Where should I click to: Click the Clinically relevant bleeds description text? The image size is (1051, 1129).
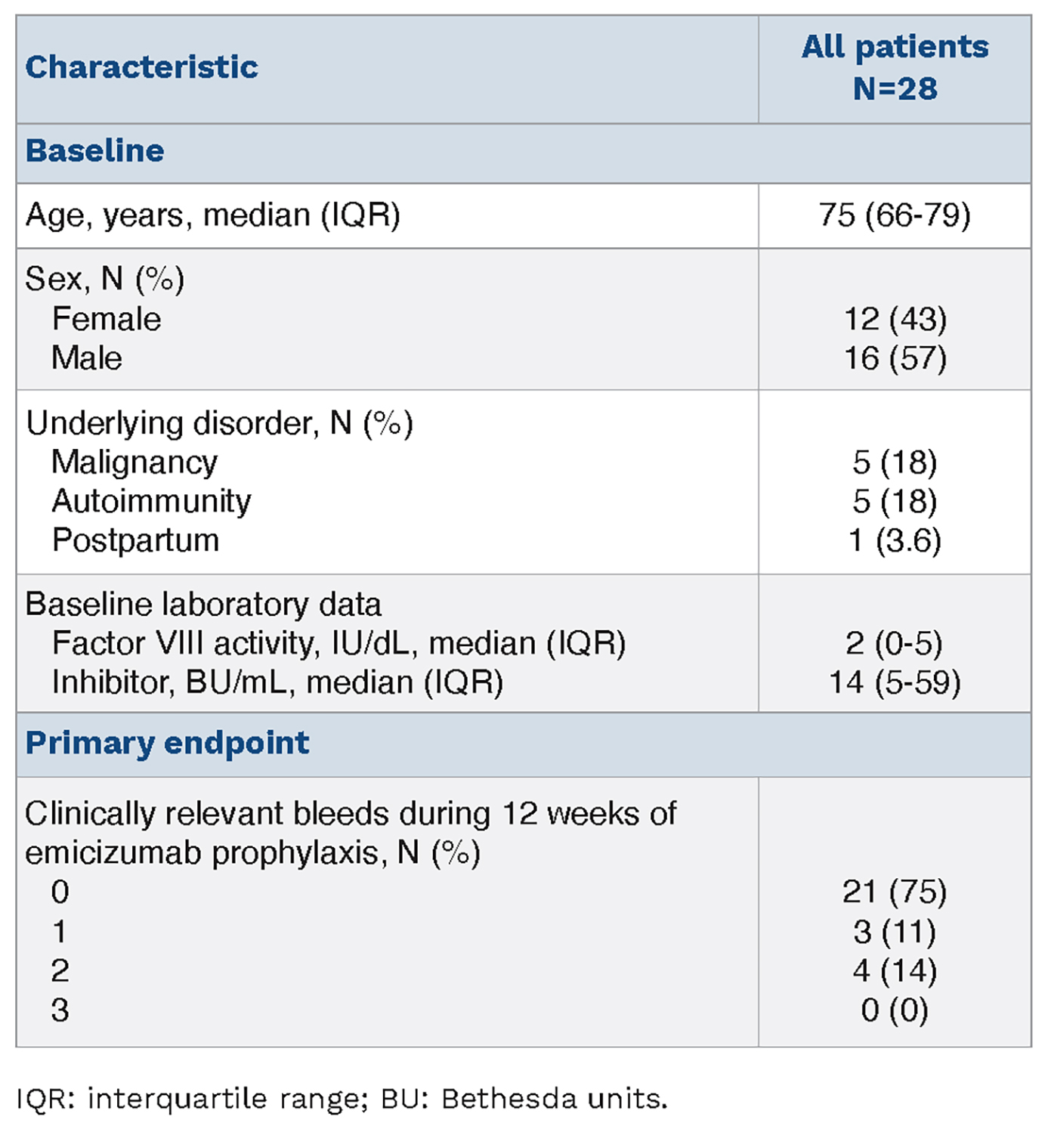[351, 834]
